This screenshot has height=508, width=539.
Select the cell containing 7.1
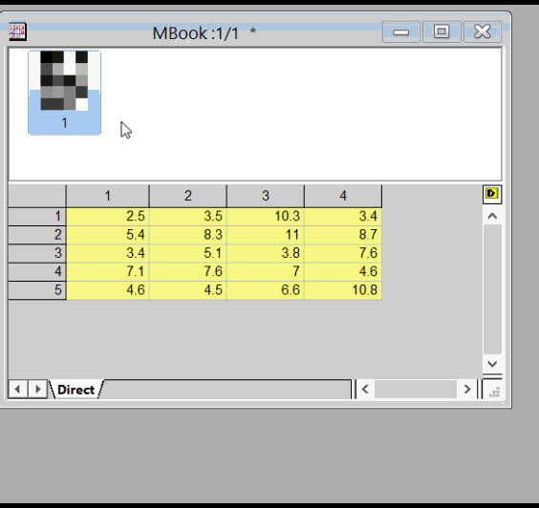pyautogui.click(x=108, y=272)
